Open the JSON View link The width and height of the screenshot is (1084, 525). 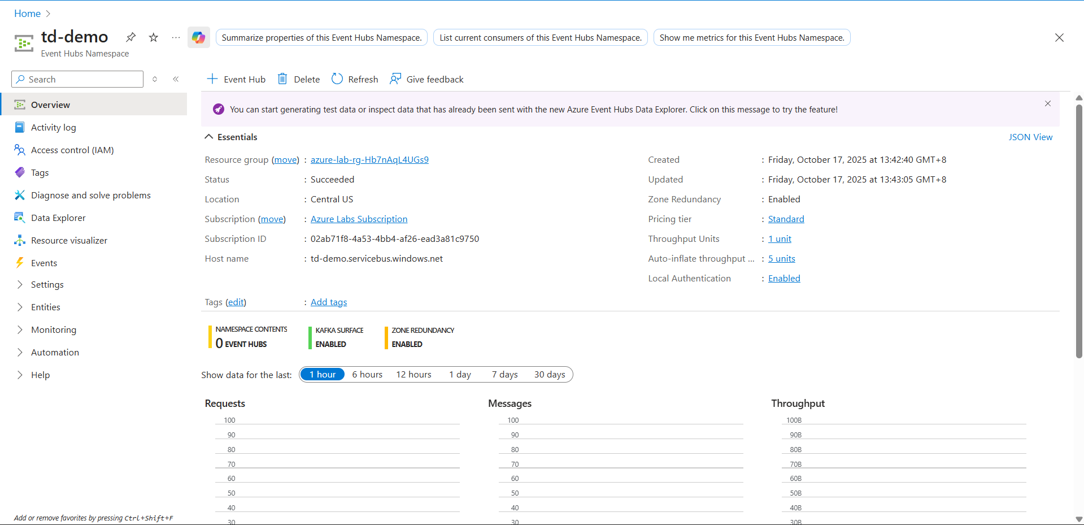click(1030, 137)
